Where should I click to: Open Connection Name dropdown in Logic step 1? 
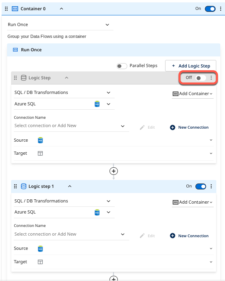click(x=71, y=234)
